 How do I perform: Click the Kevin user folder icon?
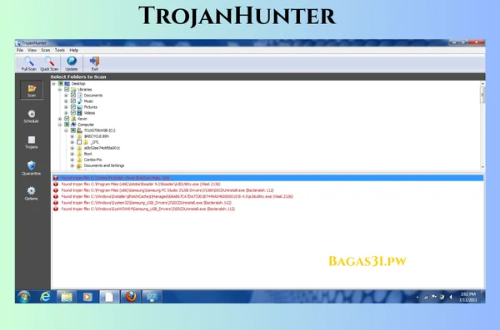pyautogui.click(x=73, y=119)
